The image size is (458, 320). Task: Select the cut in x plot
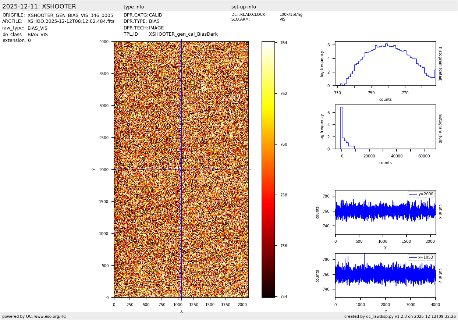(385, 212)
